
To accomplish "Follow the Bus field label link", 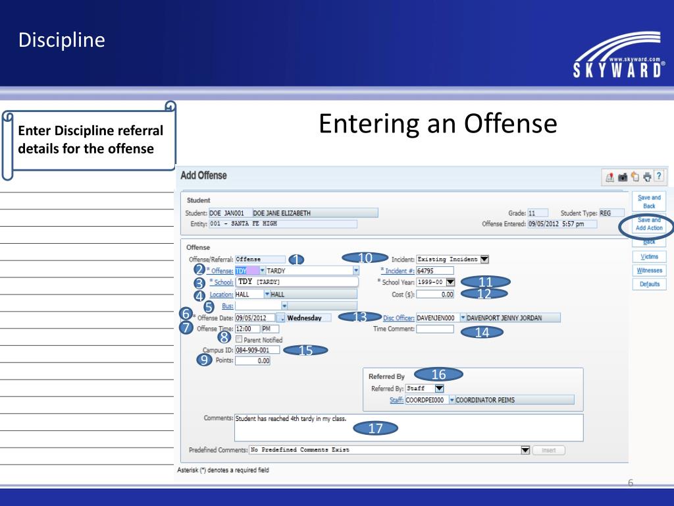I will pos(227,306).
